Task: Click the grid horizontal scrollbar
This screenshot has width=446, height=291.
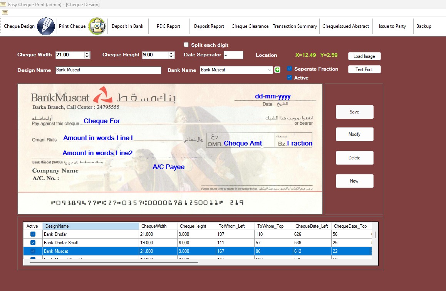Action: [x=114, y=262]
